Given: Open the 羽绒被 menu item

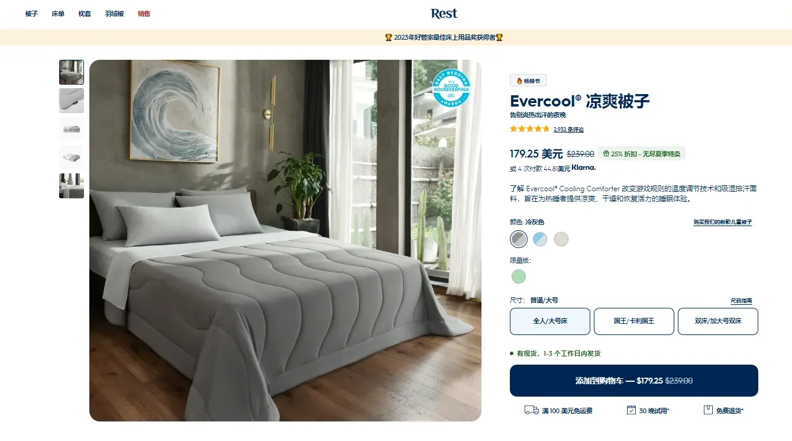Looking at the screenshot, I should [x=115, y=14].
